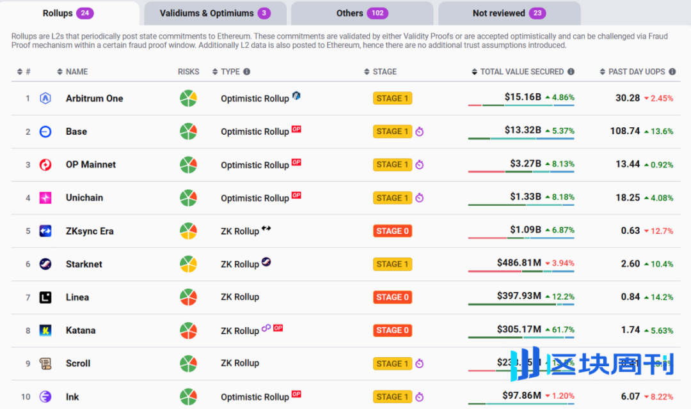Sort the table by STAGE column
Viewport: 691px width, 409px height.
[x=380, y=72]
